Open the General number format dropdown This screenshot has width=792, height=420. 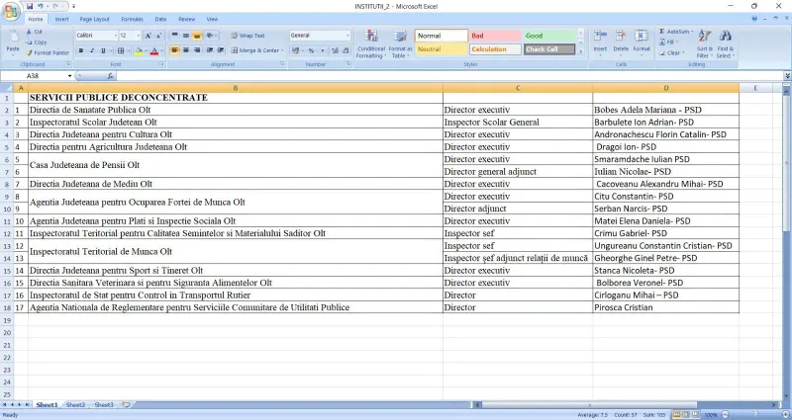[x=347, y=36]
